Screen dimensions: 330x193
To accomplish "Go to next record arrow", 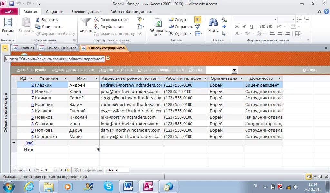I will [x=56, y=170].
